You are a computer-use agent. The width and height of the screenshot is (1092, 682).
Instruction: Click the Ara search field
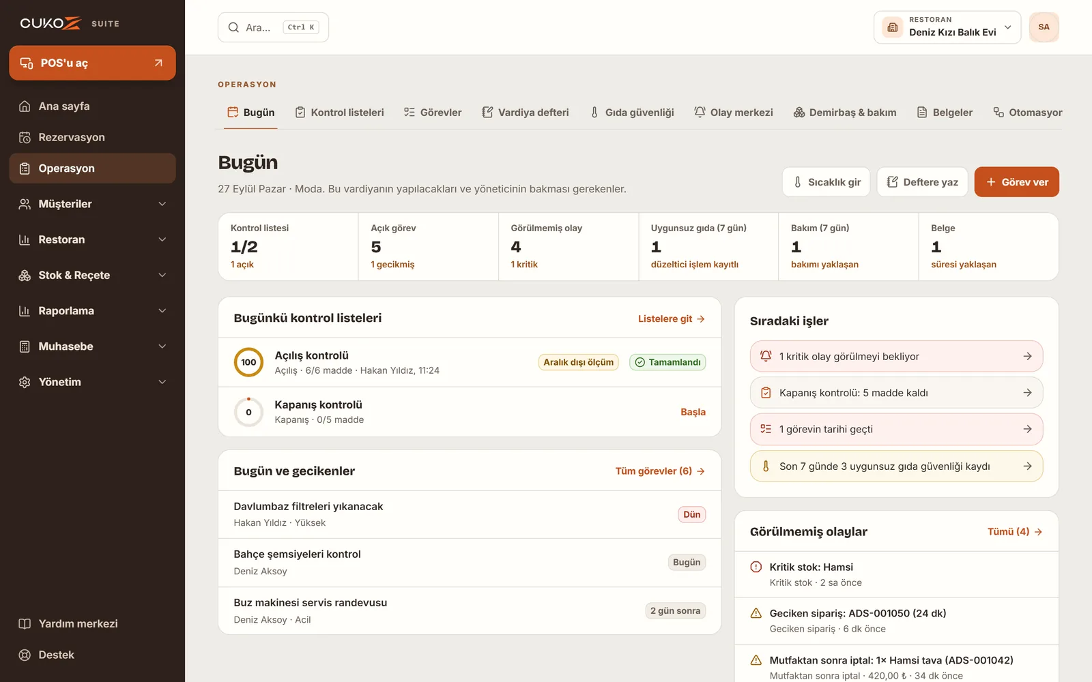pos(273,27)
